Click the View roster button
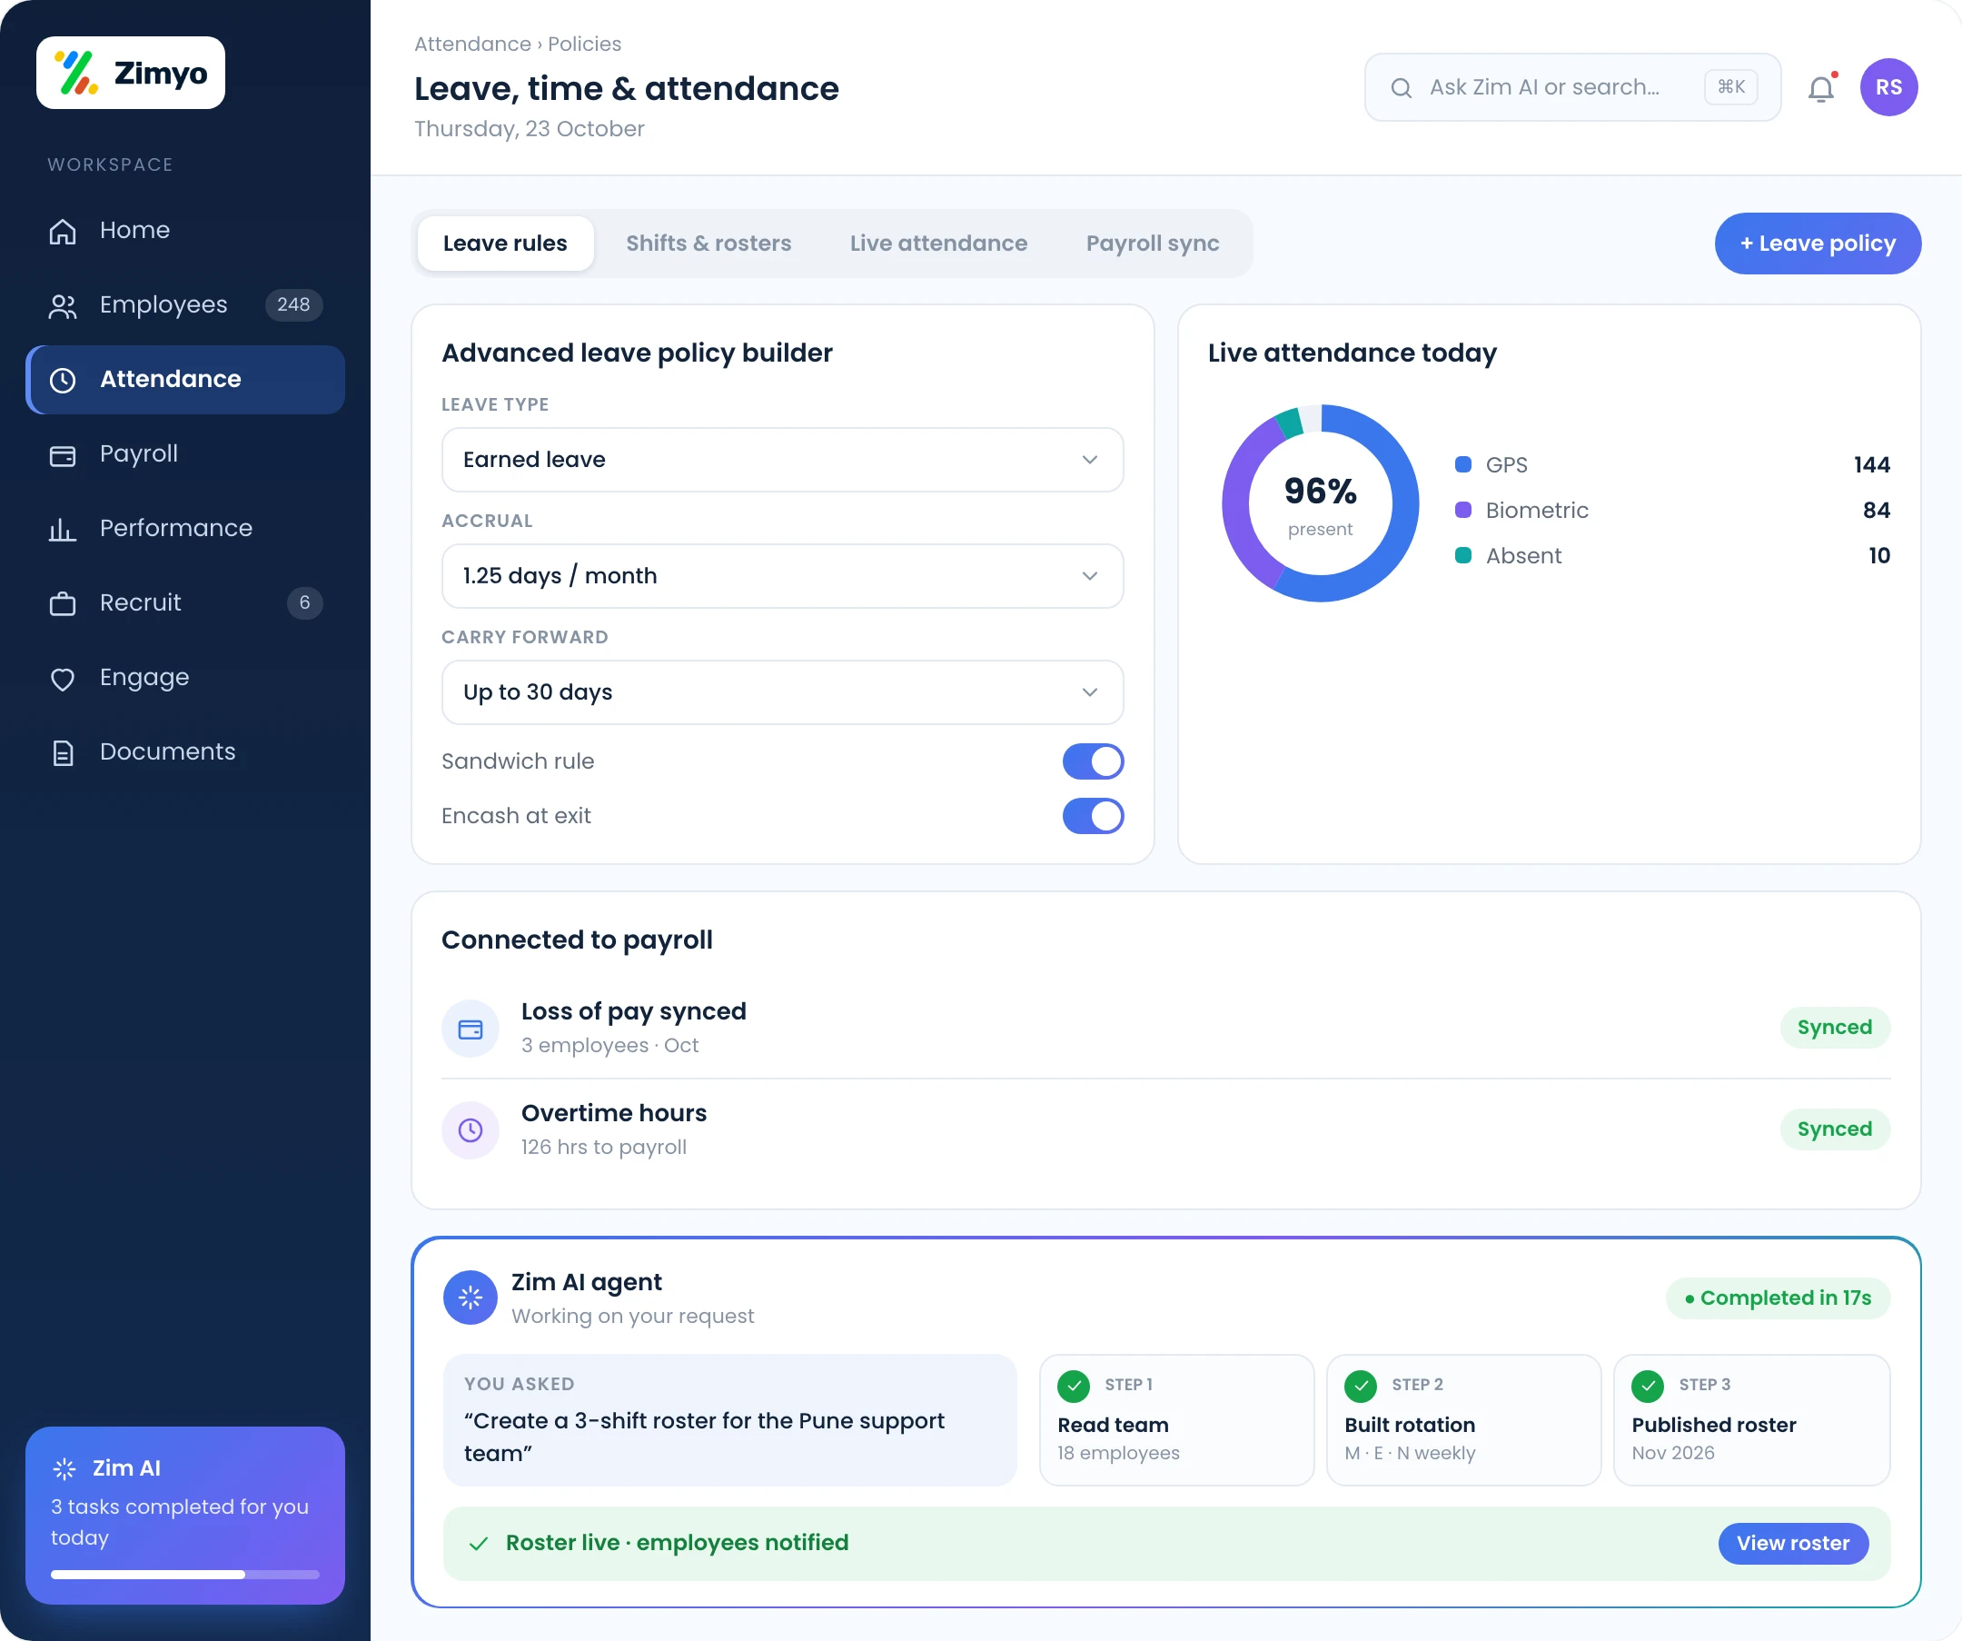Screen dimensions: 1962x1641 click(x=1793, y=1544)
